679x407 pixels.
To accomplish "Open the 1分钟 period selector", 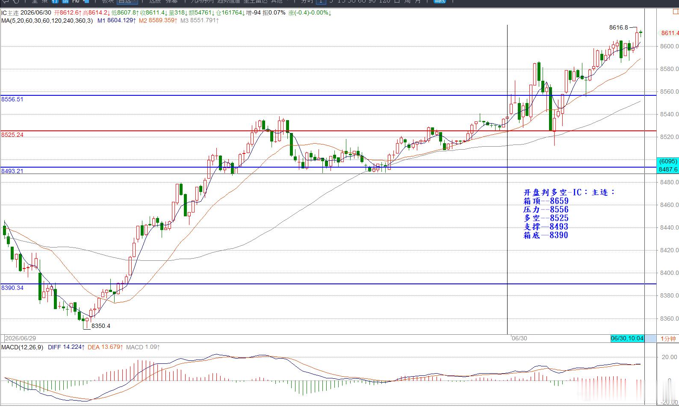I will 668,339.
